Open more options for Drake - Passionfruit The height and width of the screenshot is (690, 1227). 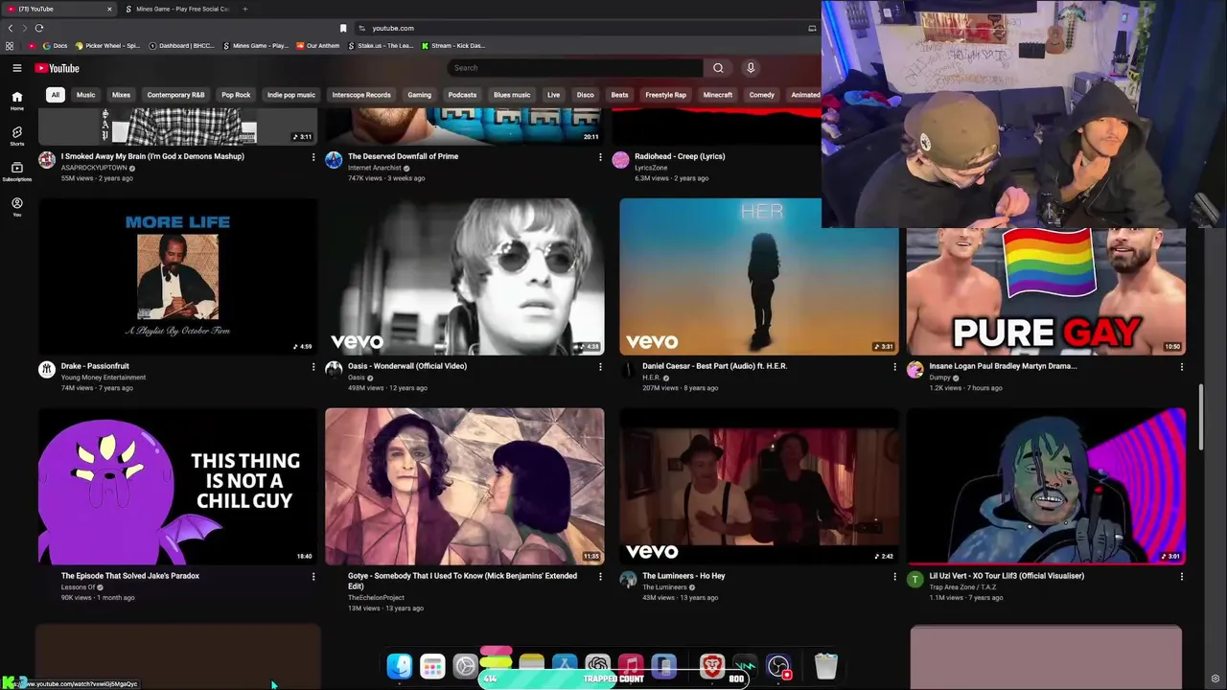(313, 367)
